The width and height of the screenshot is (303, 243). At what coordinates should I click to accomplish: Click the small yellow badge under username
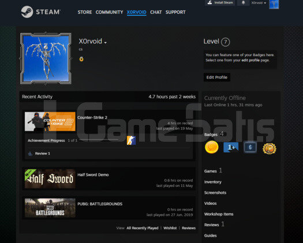click(81, 59)
